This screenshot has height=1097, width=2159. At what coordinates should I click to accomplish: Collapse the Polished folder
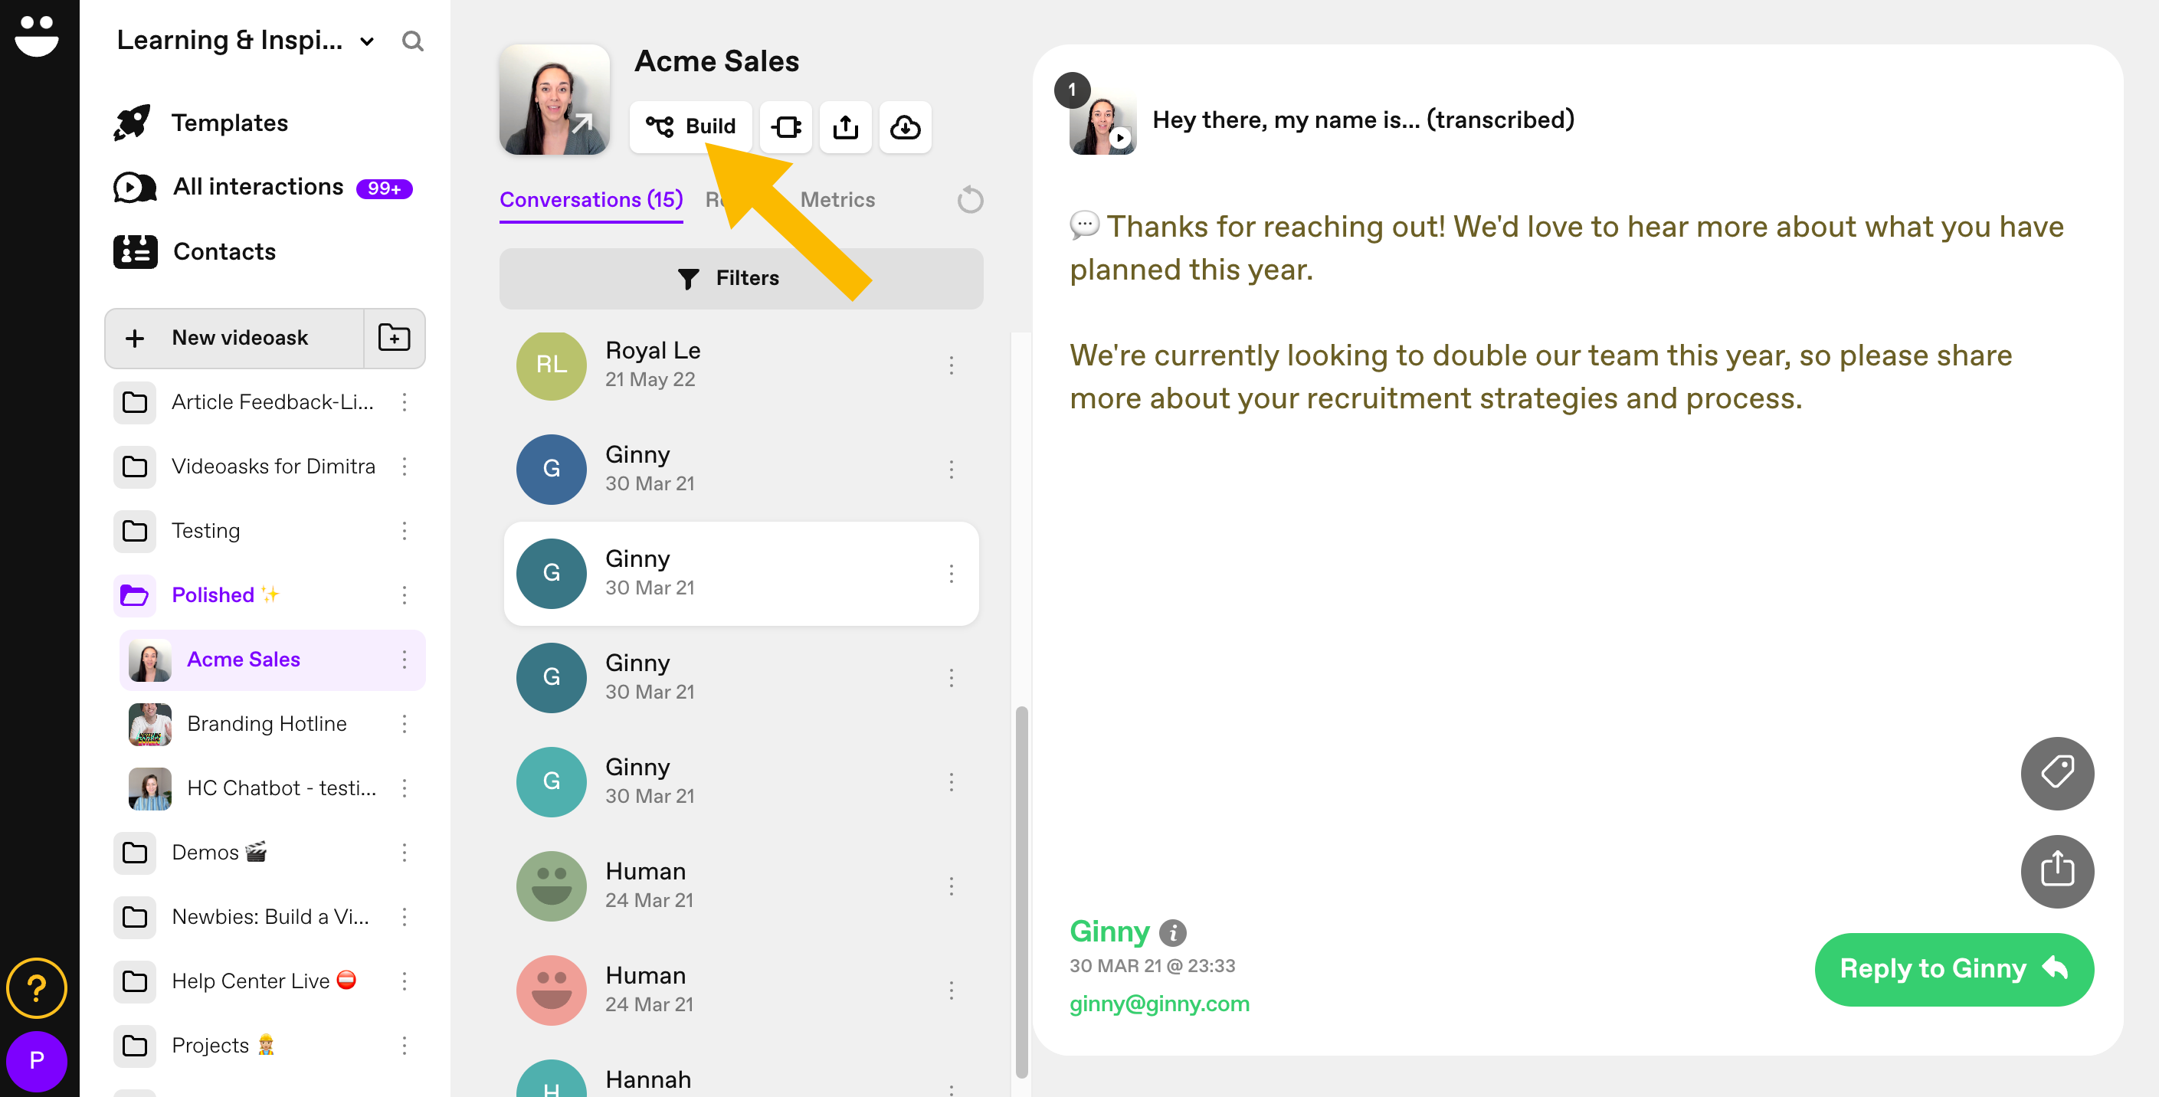tap(197, 596)
